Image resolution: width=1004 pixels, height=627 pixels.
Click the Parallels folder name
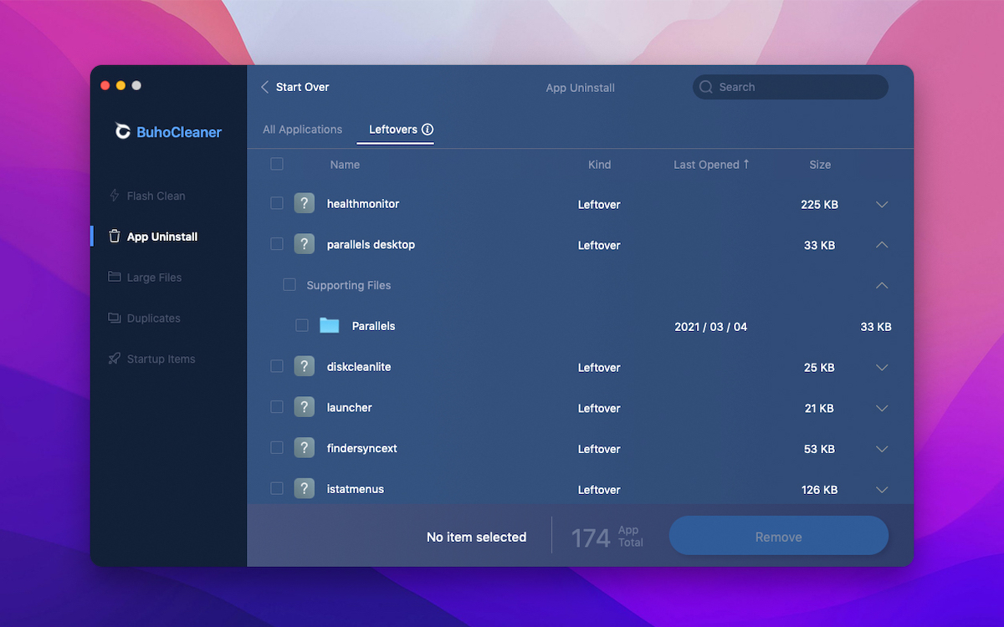pos(373,326)
